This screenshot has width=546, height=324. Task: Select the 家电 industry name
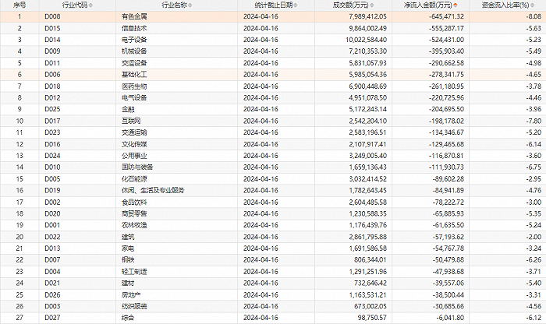(128, 248)
